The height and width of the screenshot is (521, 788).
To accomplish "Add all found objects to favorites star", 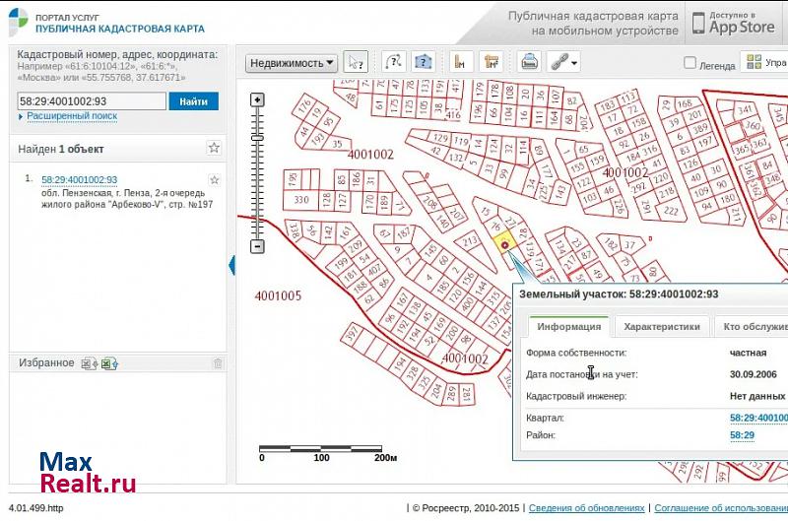I will click(214, 149).
